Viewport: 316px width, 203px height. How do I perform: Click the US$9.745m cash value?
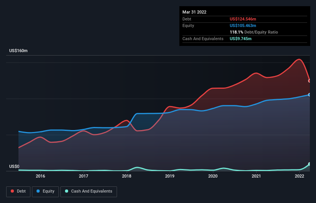click(241, 39)
